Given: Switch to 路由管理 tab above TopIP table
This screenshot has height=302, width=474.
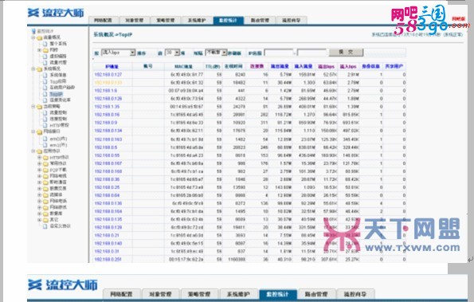Looking at the screenshot, I should click(x=260, y=20).
